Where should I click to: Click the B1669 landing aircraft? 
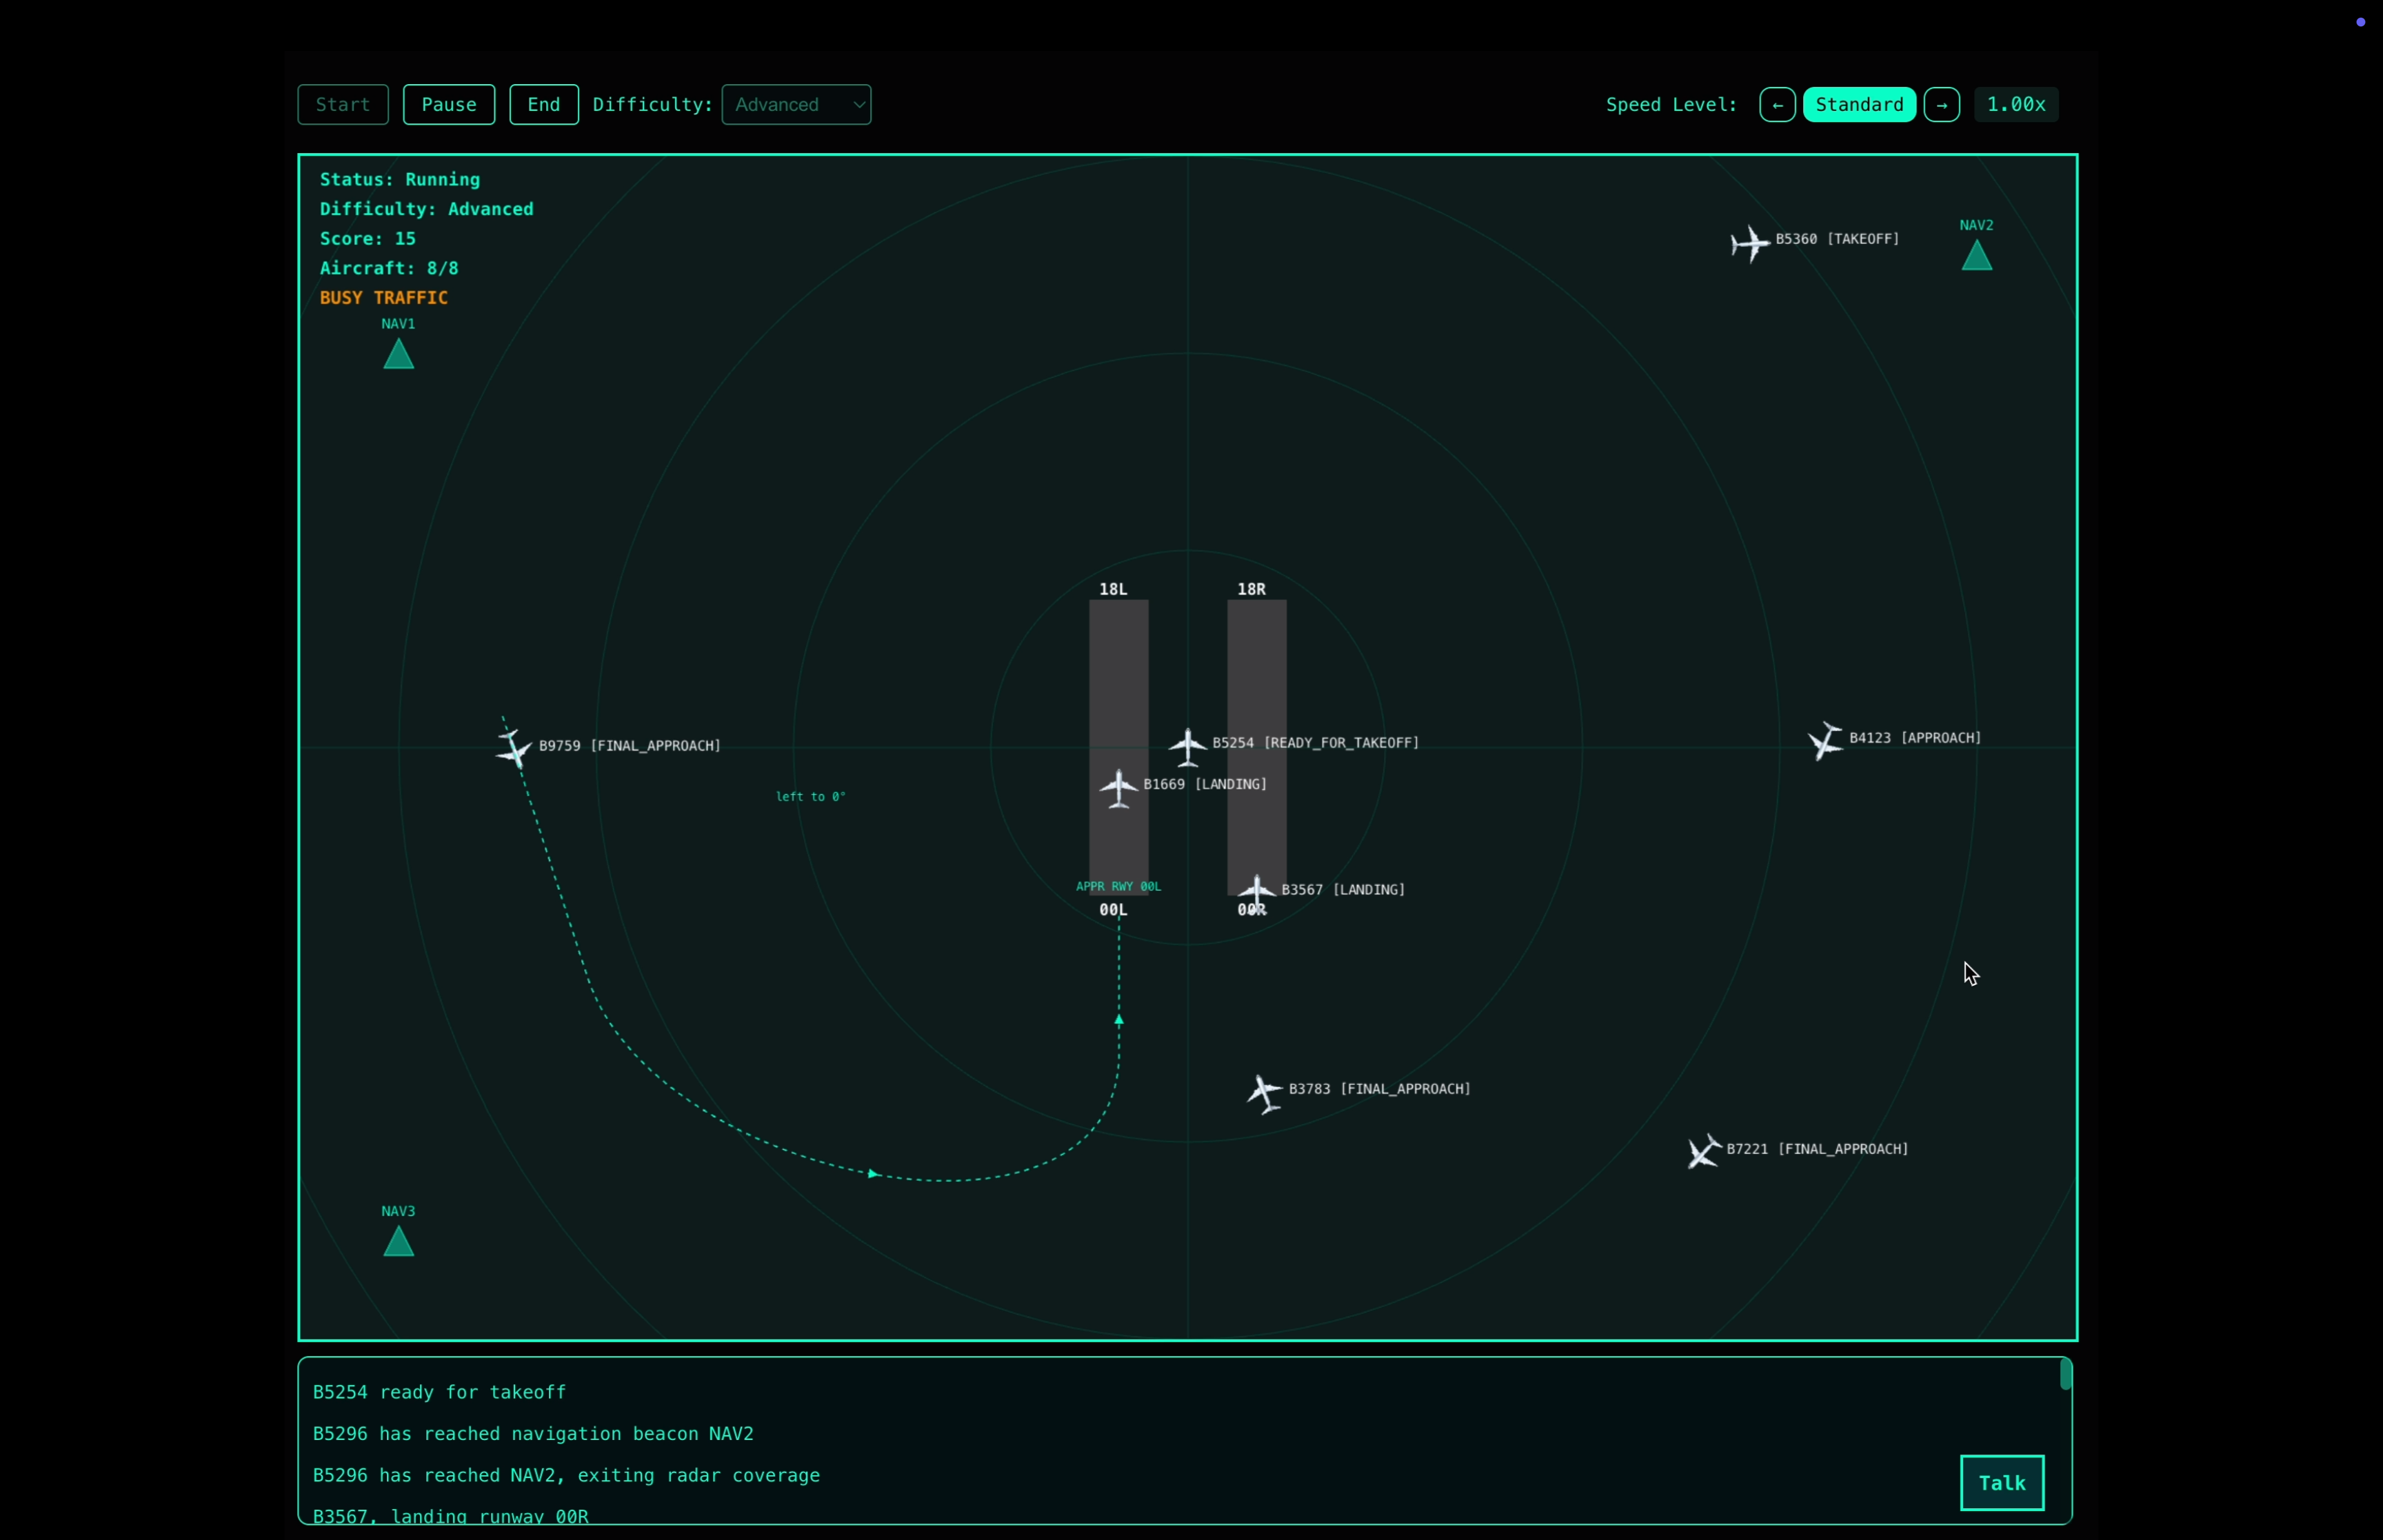pyautogui.click(x=1119, y=788)
